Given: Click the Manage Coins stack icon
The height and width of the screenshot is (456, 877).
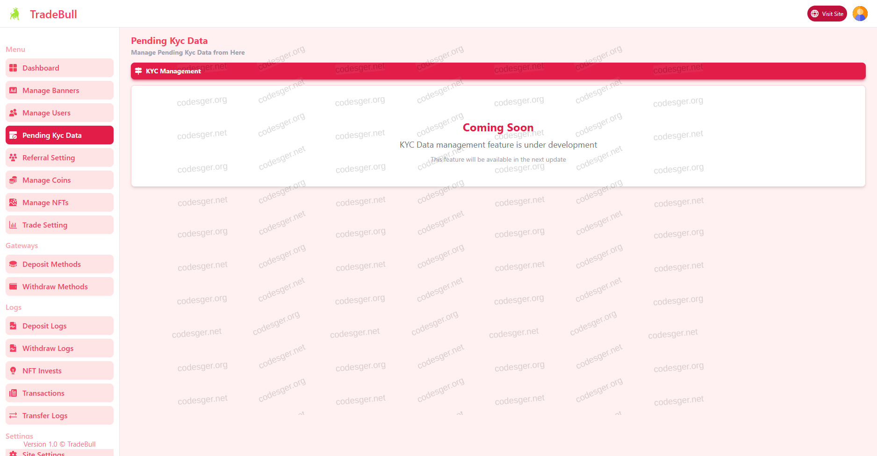Looking at the screenshot, I should [x=13, y=180].
